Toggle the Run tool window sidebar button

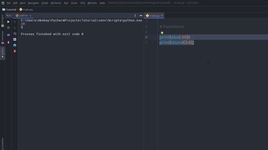(3, 53)
